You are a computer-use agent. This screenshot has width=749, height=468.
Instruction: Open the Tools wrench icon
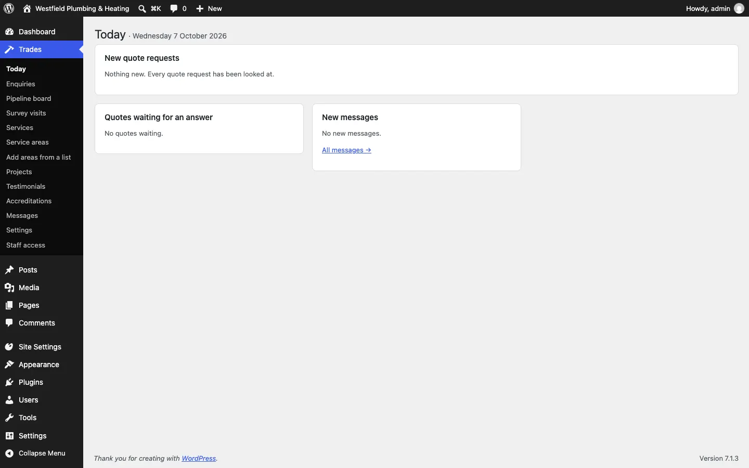(x=9, y=418)
